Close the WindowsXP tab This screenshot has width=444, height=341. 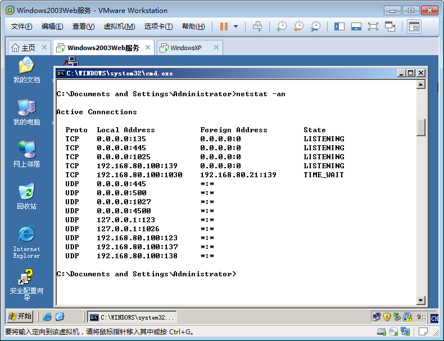tap(216, 47)
